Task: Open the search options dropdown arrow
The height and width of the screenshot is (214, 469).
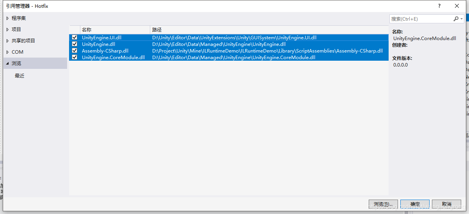Action: tap(462, 19)
